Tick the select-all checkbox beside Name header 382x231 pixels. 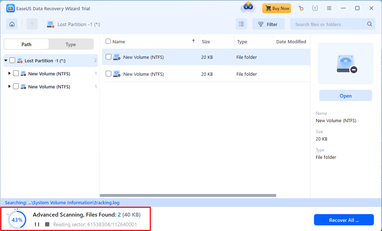(x=108, y=42)
